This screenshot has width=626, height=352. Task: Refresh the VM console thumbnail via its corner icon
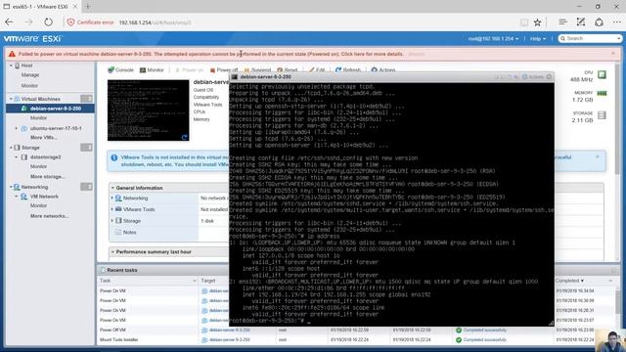pos(184,137)
